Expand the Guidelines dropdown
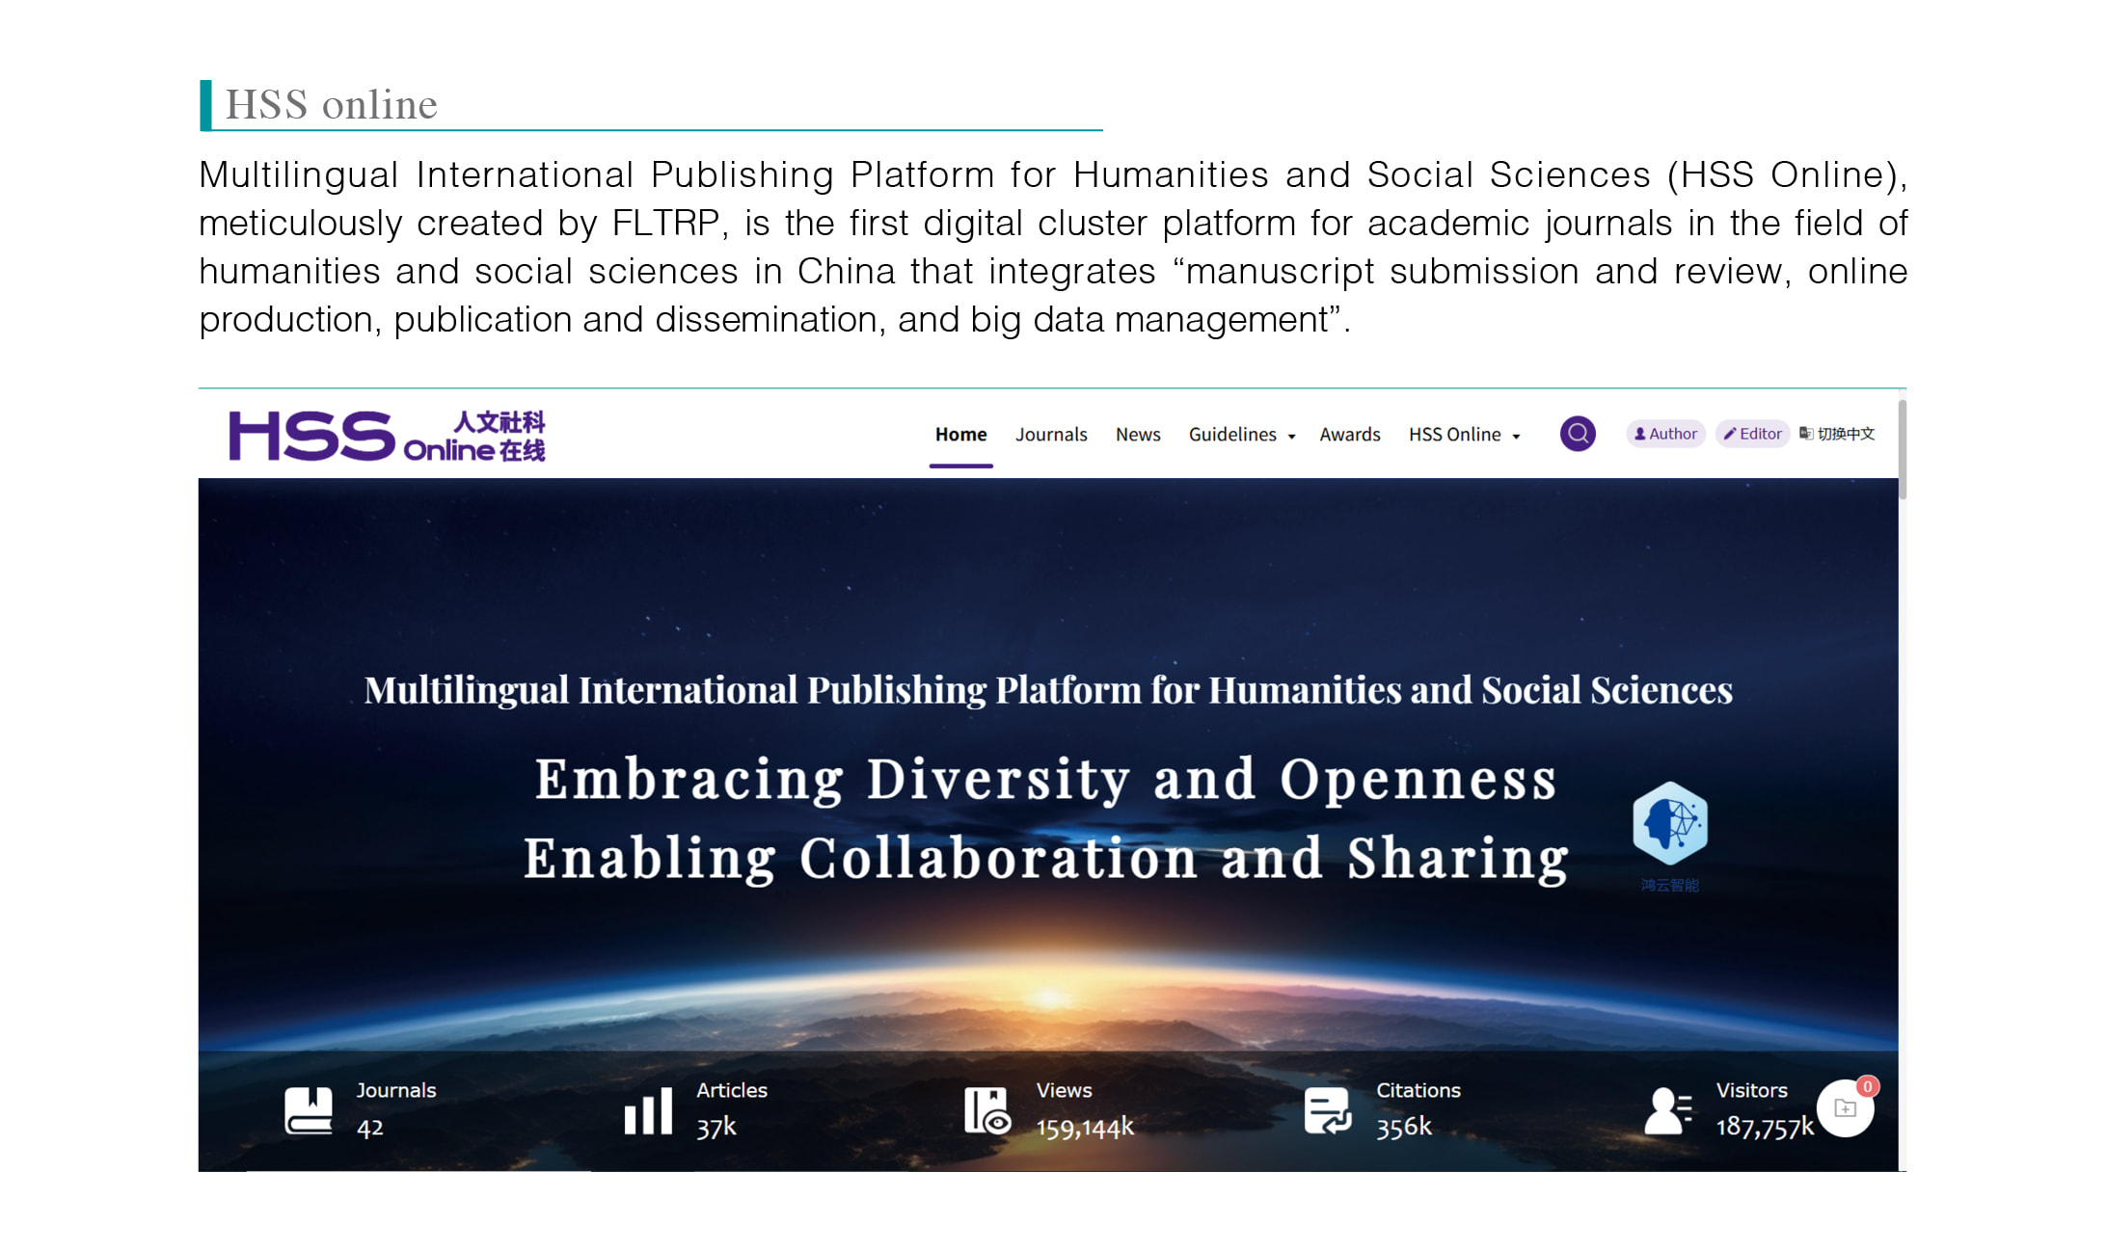The width and height of the screenshot is (2107, 1252). pyautogui.click(x=1242, y=435)
